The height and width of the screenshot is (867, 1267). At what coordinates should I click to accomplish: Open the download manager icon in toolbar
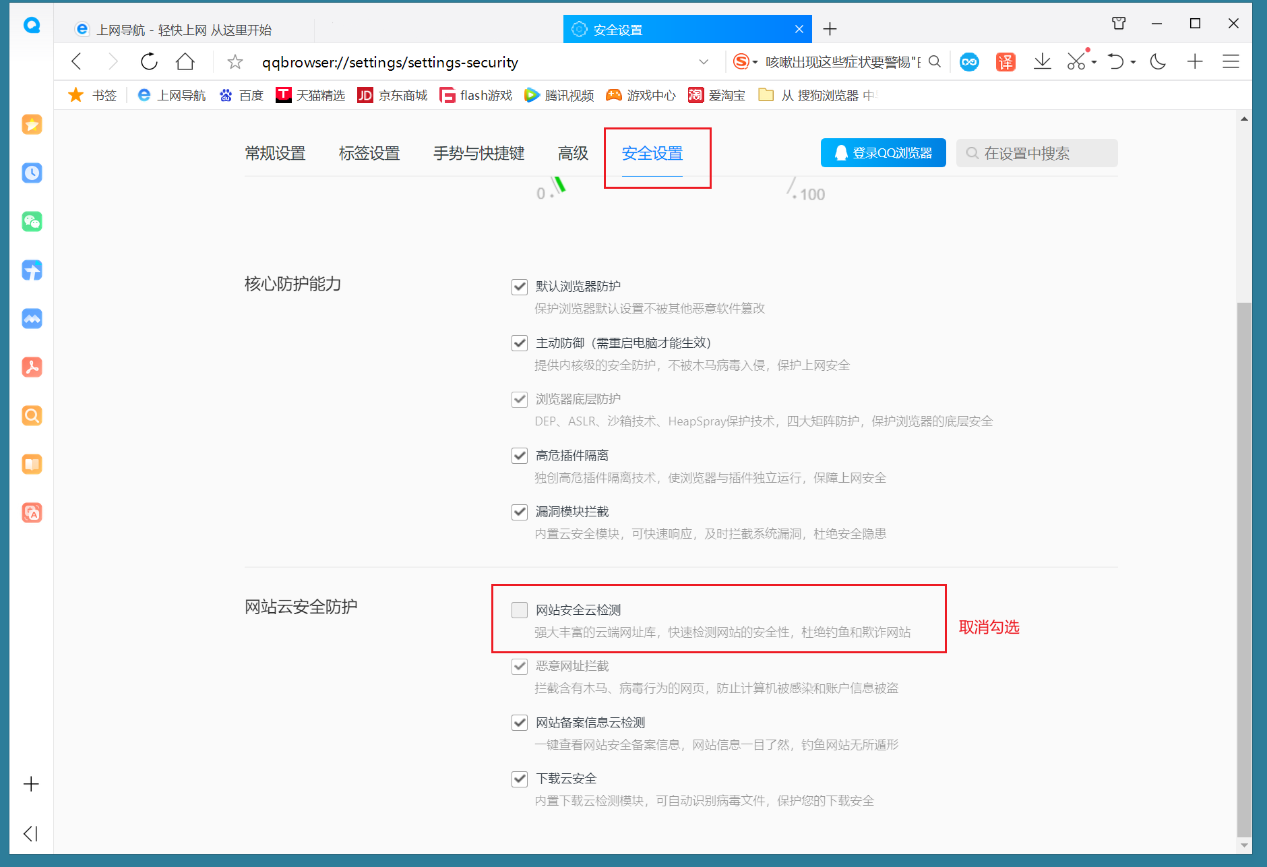click(1043, 61)
